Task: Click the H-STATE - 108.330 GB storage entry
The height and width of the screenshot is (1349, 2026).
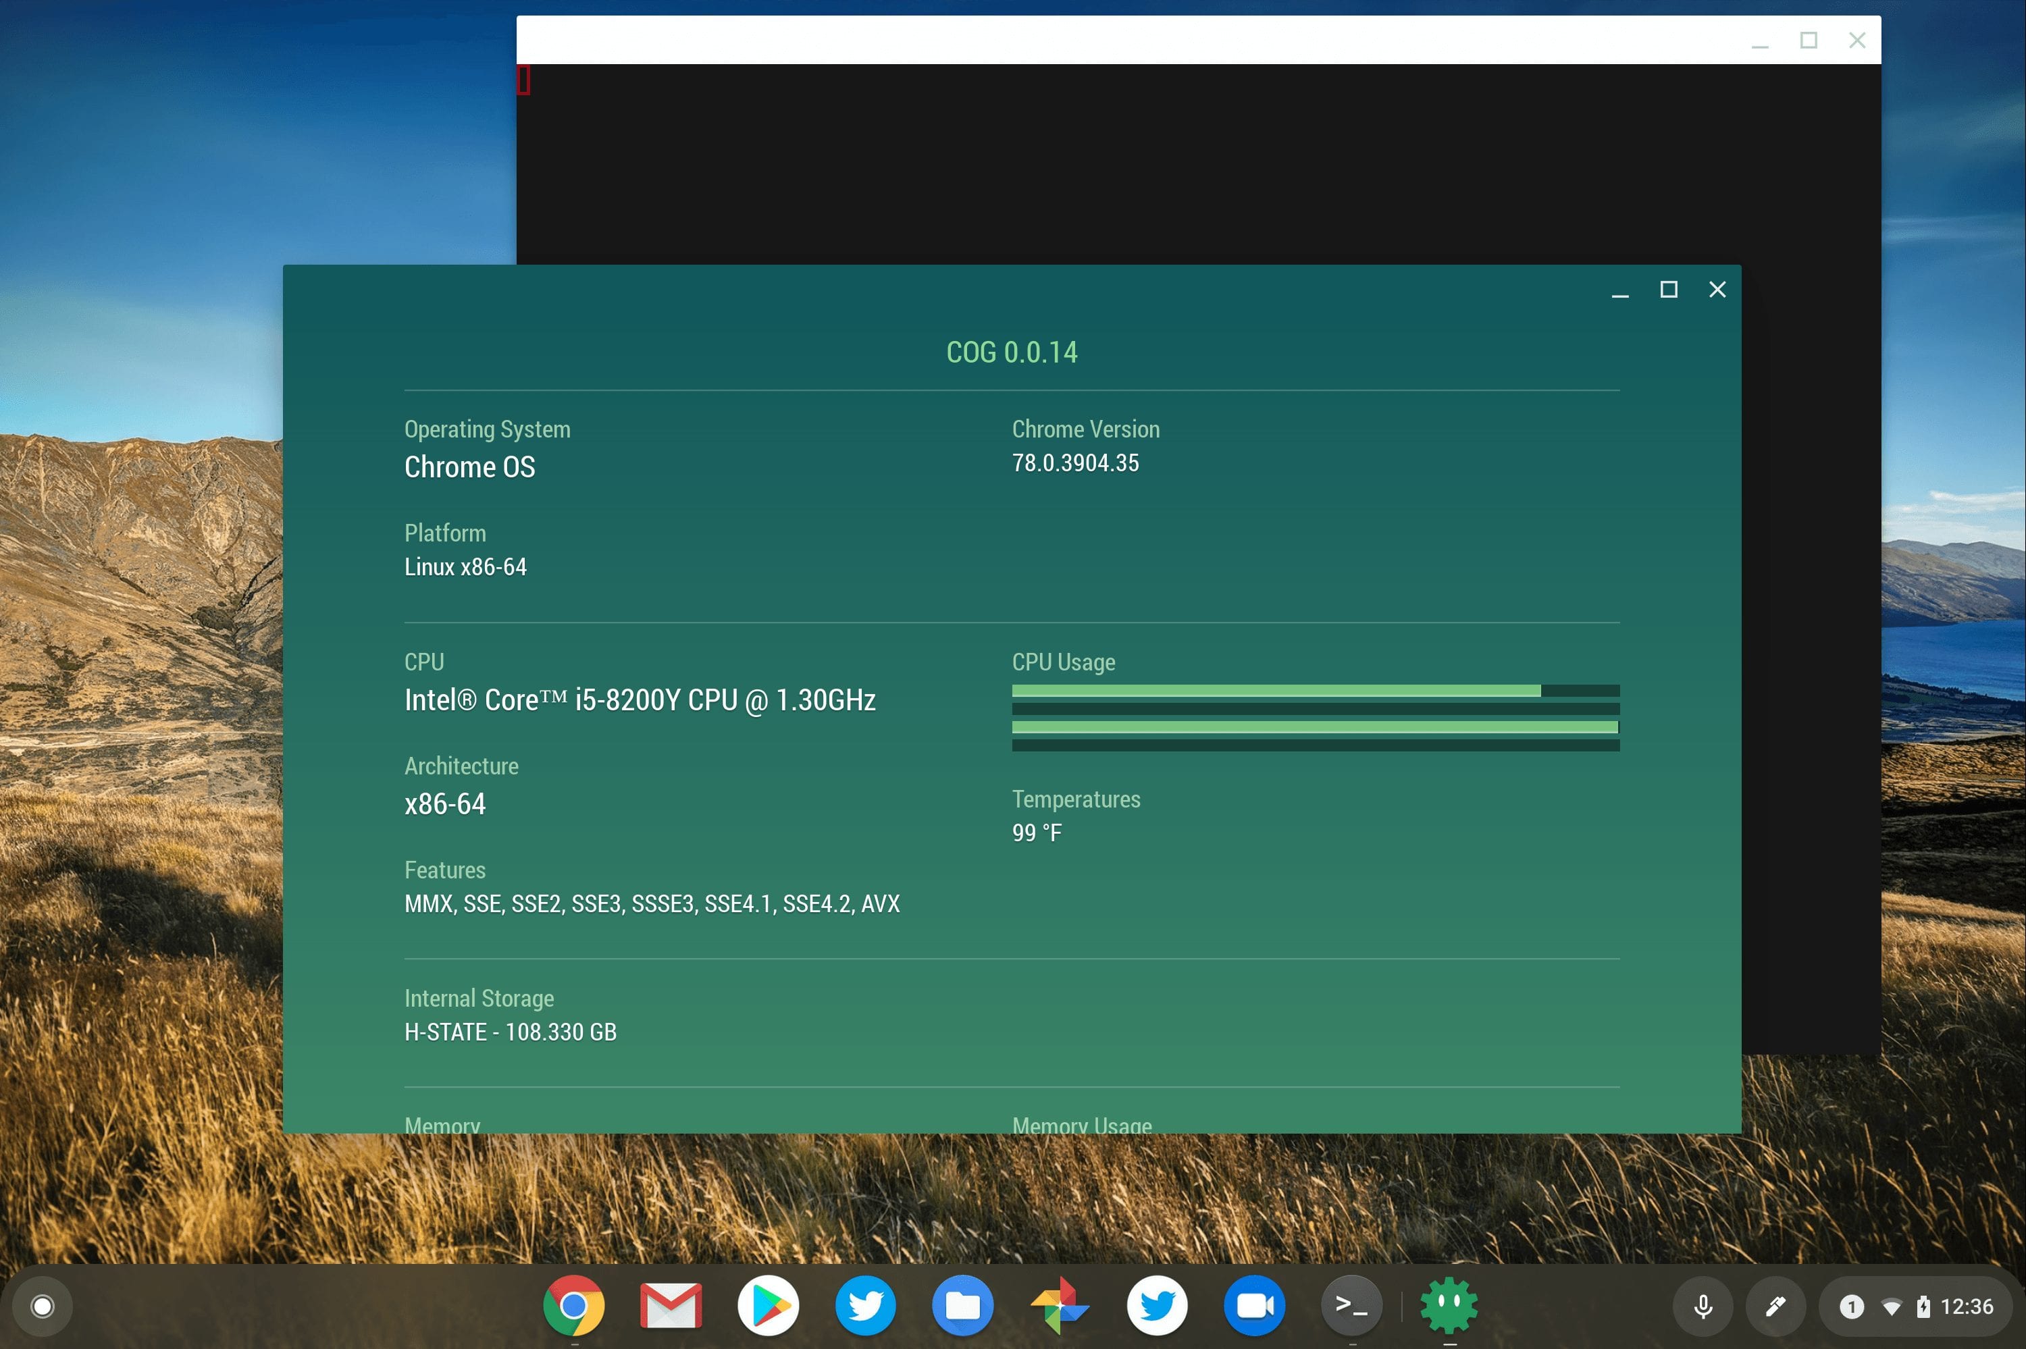Action: (510, 1032)
